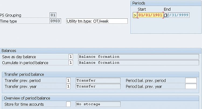Click Transfer text beside Transfer prev. year
This screenshot has height=109, width=202.
coord(97,86)
